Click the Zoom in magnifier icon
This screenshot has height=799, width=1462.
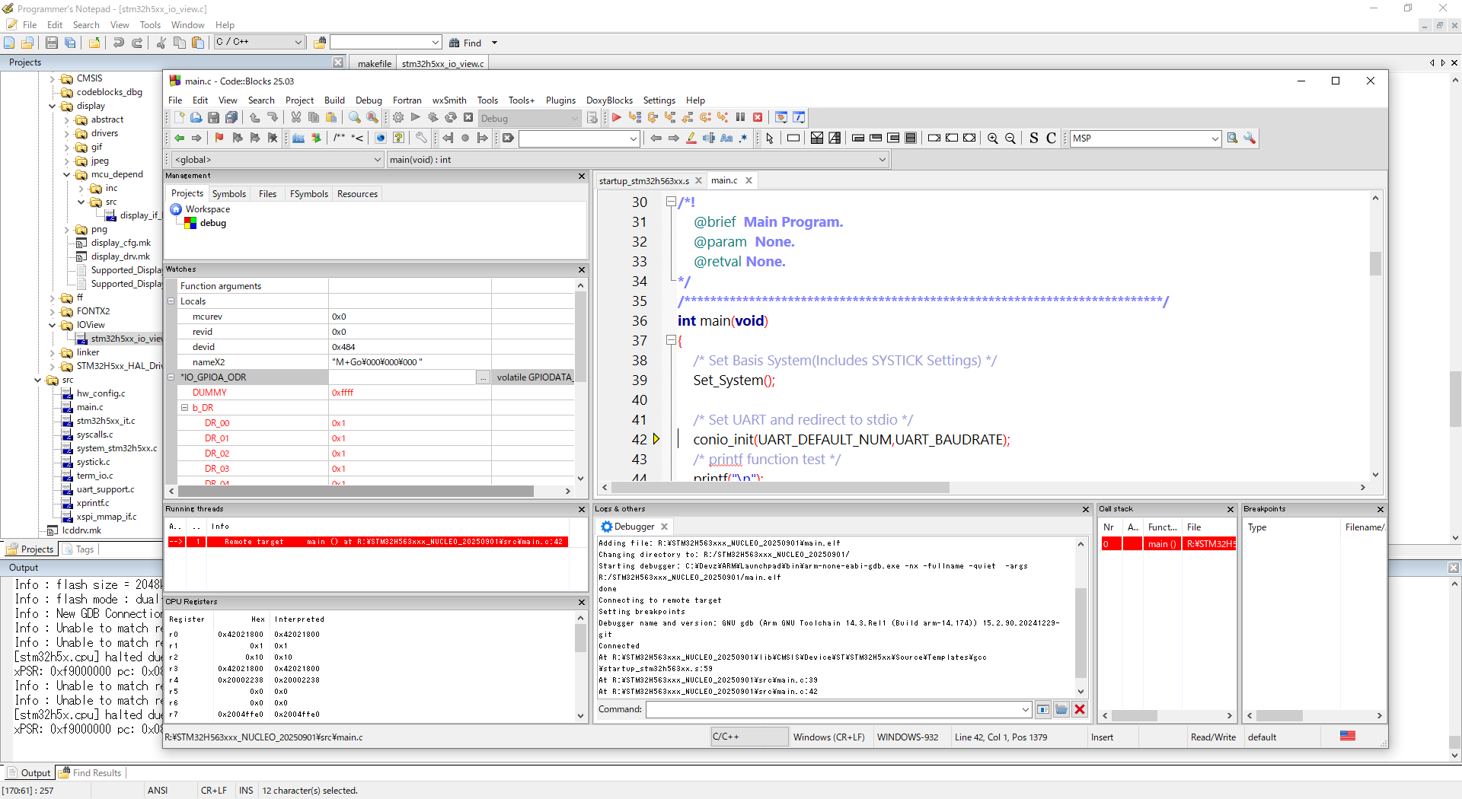pyautogui.click(x=993, y=138)
